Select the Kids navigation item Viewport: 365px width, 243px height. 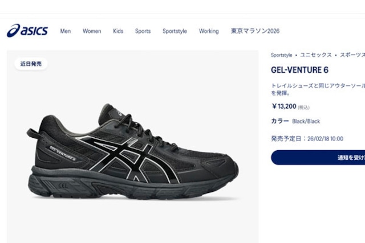(118, 31)
